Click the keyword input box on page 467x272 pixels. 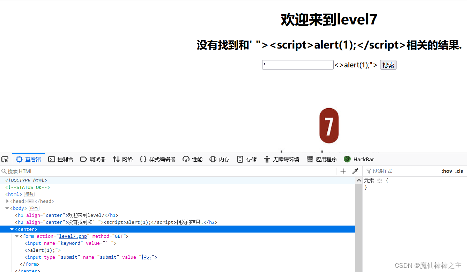click(x=298, y=65)
